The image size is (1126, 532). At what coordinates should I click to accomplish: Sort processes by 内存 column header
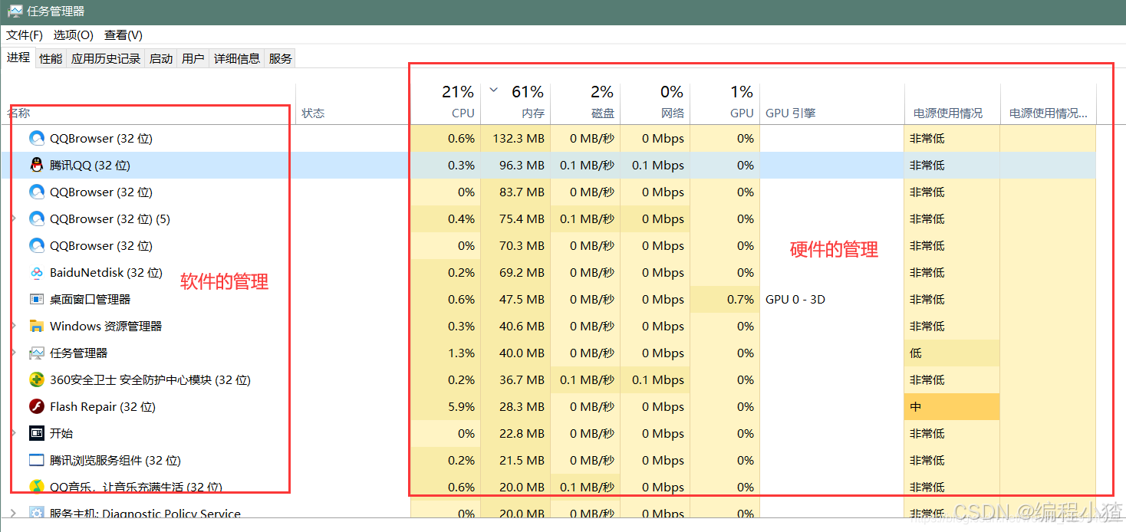click(515, 103)
